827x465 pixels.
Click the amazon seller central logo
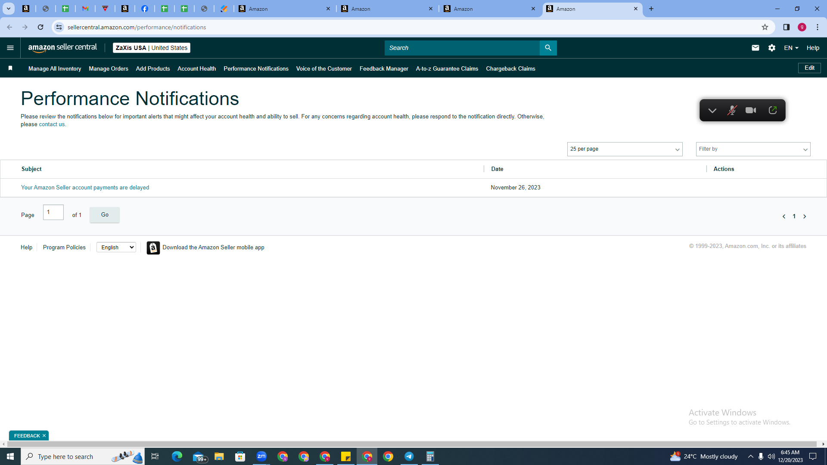[x=62, y=48]
